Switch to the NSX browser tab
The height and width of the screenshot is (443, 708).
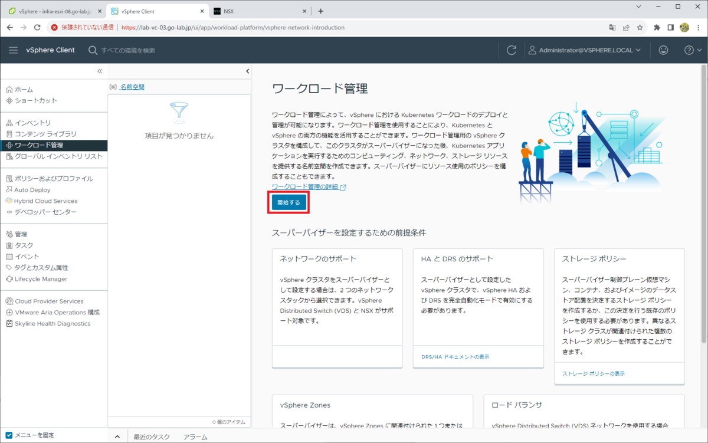tap(260, 11)
